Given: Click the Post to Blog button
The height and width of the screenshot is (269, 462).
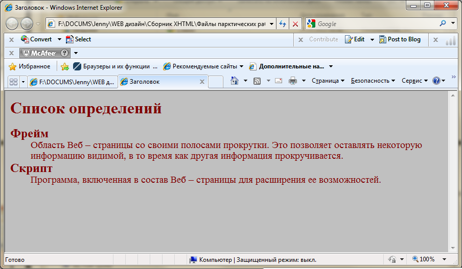Looking at the screenshot, I should [400, 39].
